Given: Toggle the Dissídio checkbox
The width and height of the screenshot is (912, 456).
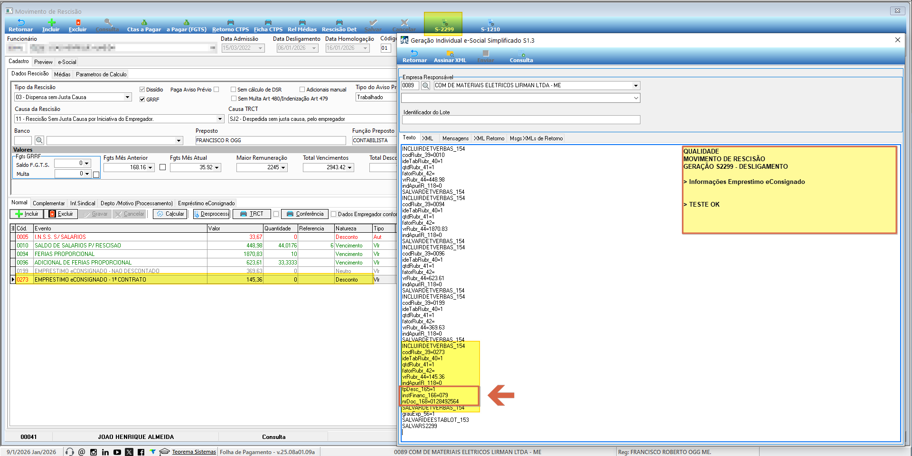Looking at the screenshot, I should tap(142, 90).
